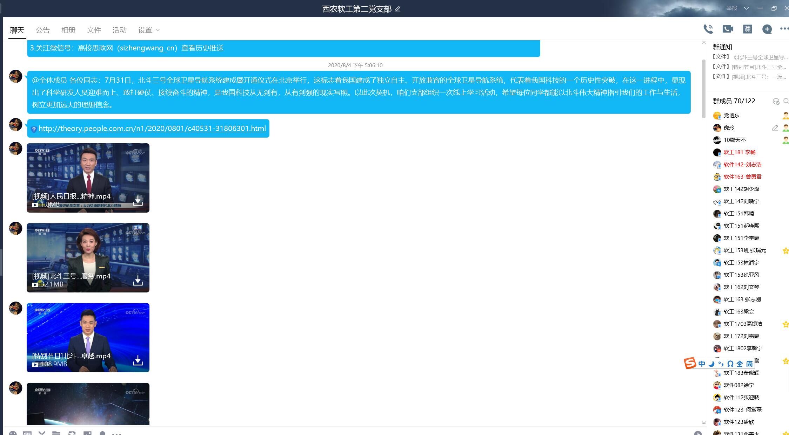The image size is (789, 435).
Task: Click the 举报 report button
Action: point(731,8)
